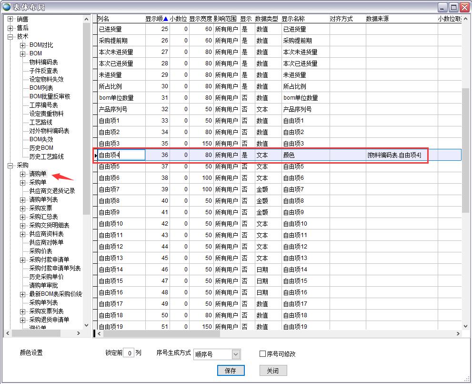472x384 pixels.
Task: Open 工艺路线 tree item
Action: [40, 123]
